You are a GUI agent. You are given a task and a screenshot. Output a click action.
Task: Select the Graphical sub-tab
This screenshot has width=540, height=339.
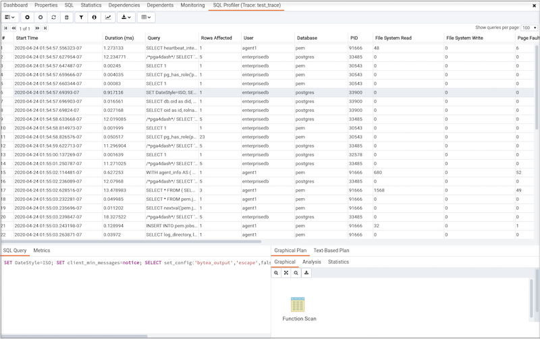(x=285, y=262)
